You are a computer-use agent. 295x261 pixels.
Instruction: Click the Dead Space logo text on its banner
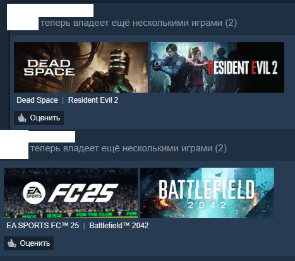tap(49, 67)
